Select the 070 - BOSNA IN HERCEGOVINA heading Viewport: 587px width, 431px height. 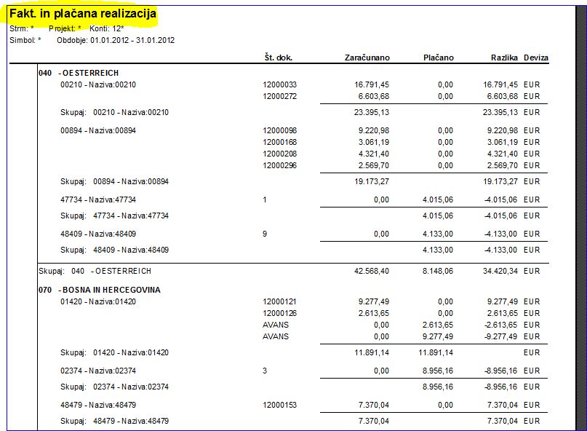pyautogui.click(x=100, y=290)
